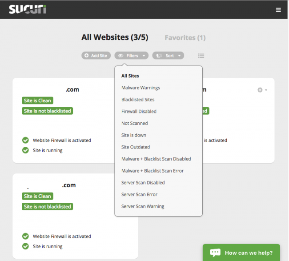The image size is (289, 261).
Task: Select the Site is down filter
Action: (134, 135)
